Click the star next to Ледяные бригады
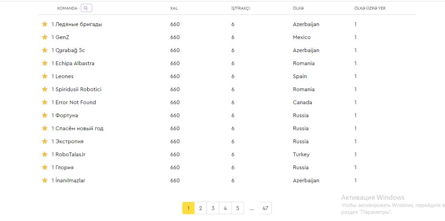445x221 pixels. click(x=44, y=24)
